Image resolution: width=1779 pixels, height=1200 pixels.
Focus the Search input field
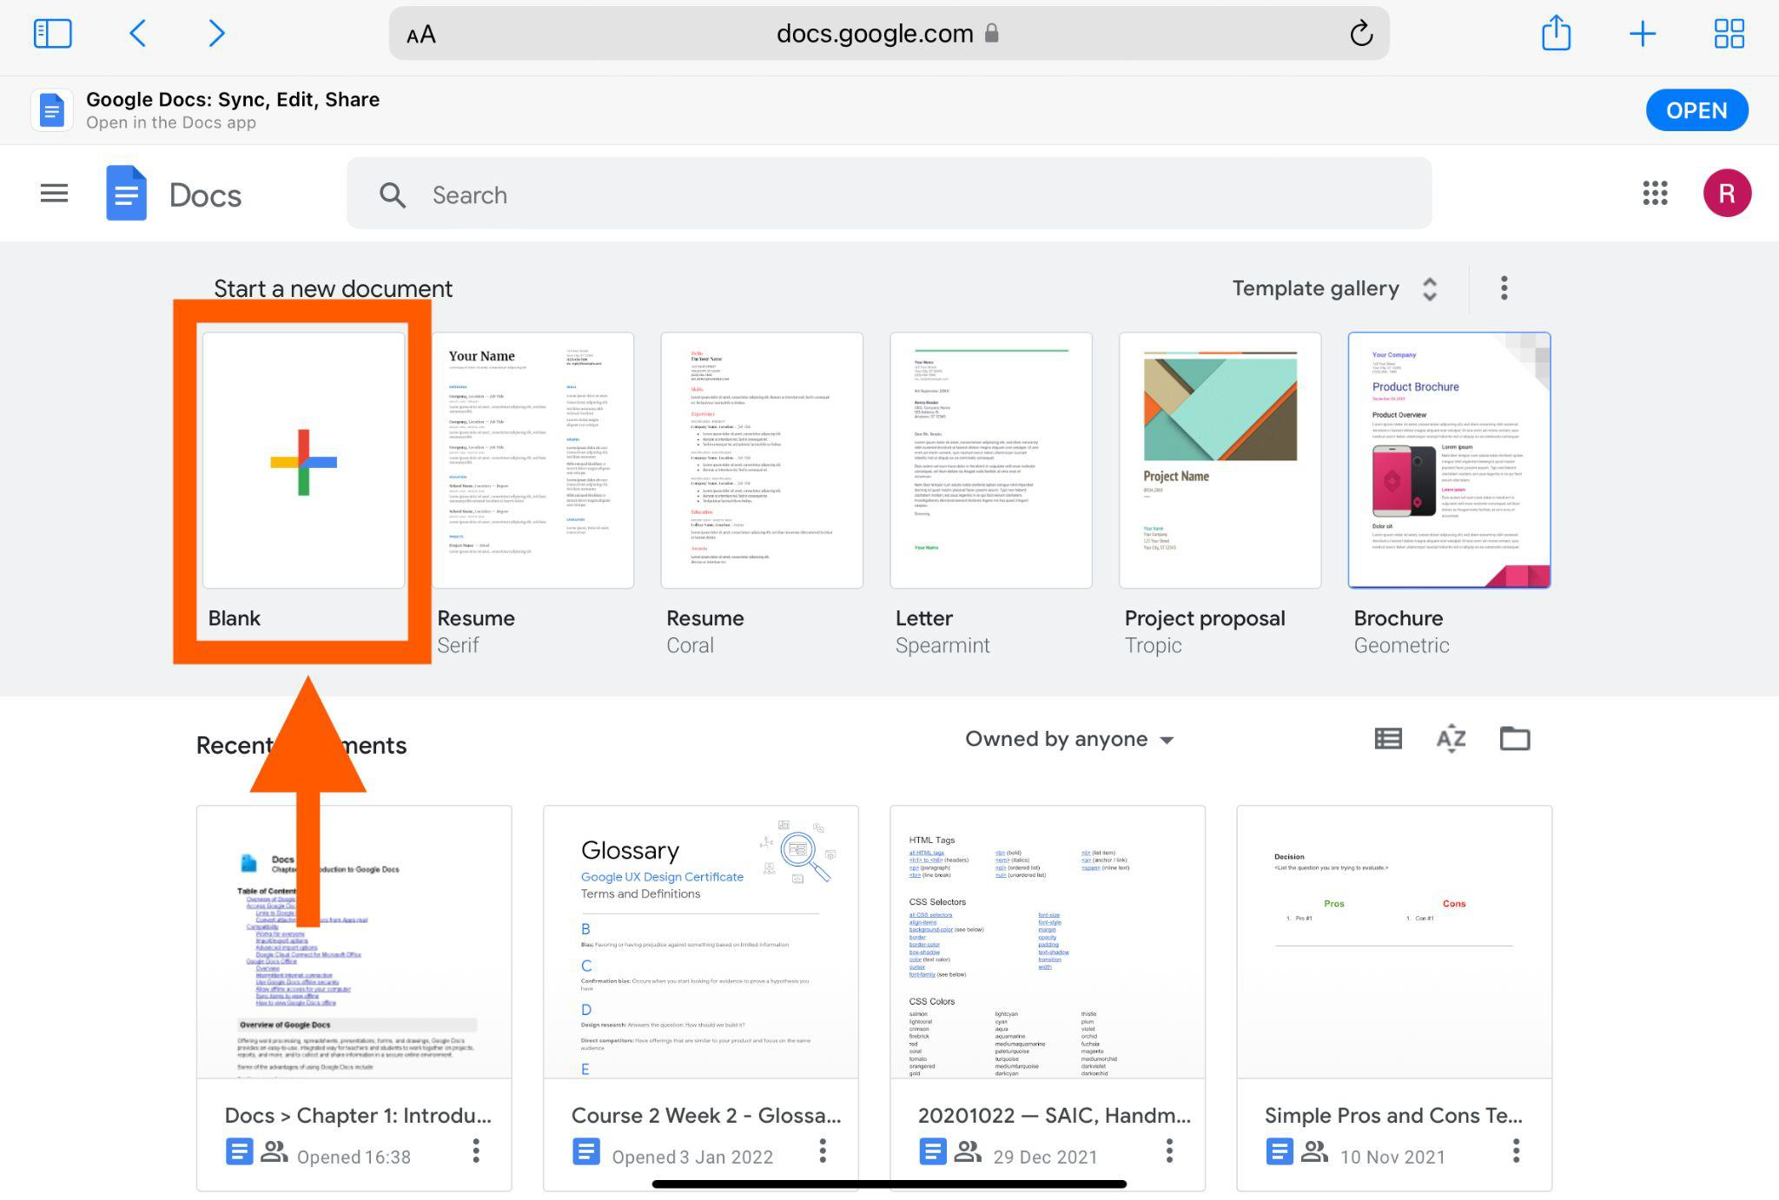click(x=889, y=193)
